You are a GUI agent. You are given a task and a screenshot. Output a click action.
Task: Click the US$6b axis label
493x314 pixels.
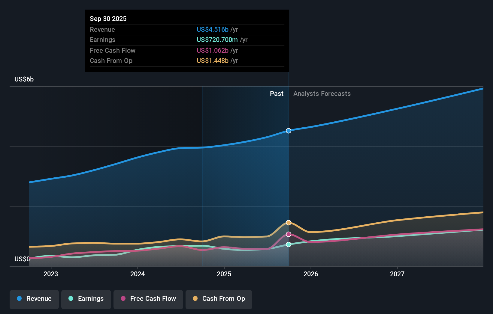24,79
